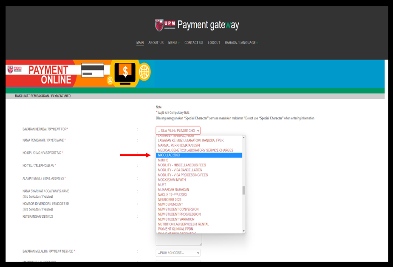The image size is (393, 267).
Task: Click the dollar monitor icon in banner
Action: (125, 73)
